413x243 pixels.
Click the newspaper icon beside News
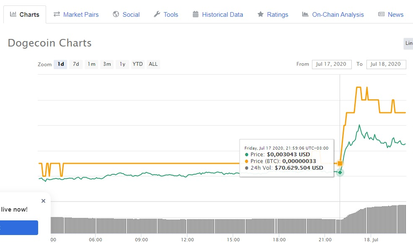coord(381,14)
